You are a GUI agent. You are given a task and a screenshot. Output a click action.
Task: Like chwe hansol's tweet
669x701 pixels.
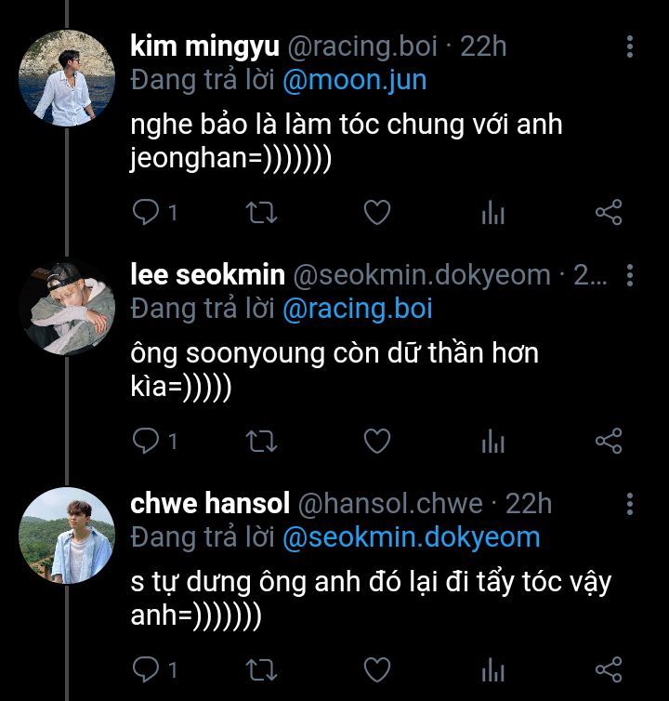click(376, 668)
